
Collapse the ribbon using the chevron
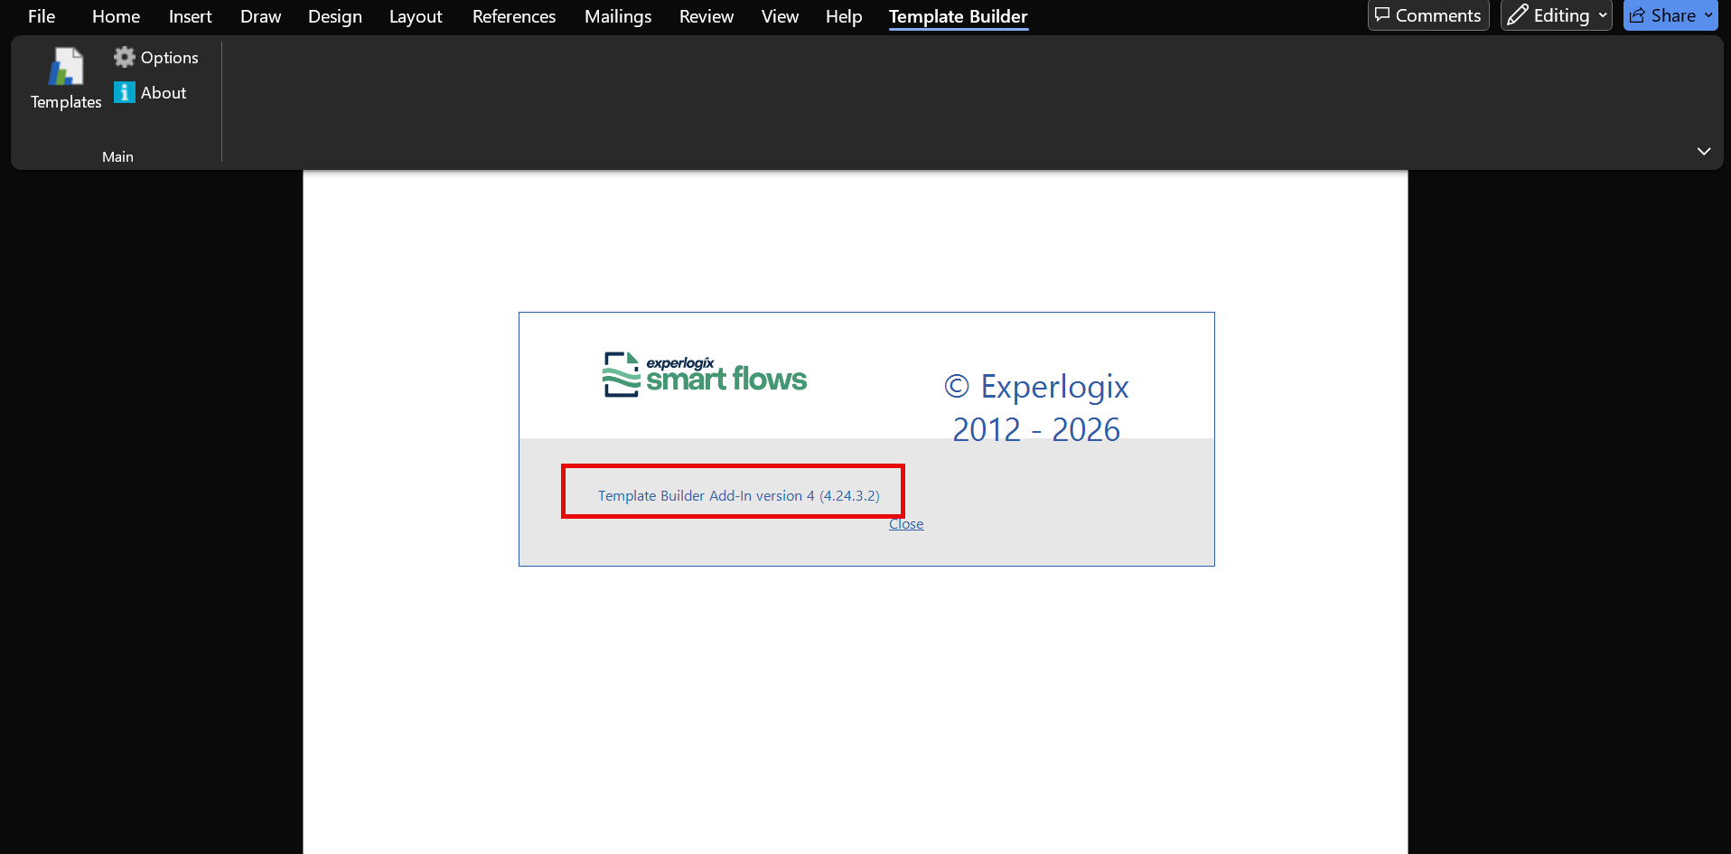[1704, 151]
